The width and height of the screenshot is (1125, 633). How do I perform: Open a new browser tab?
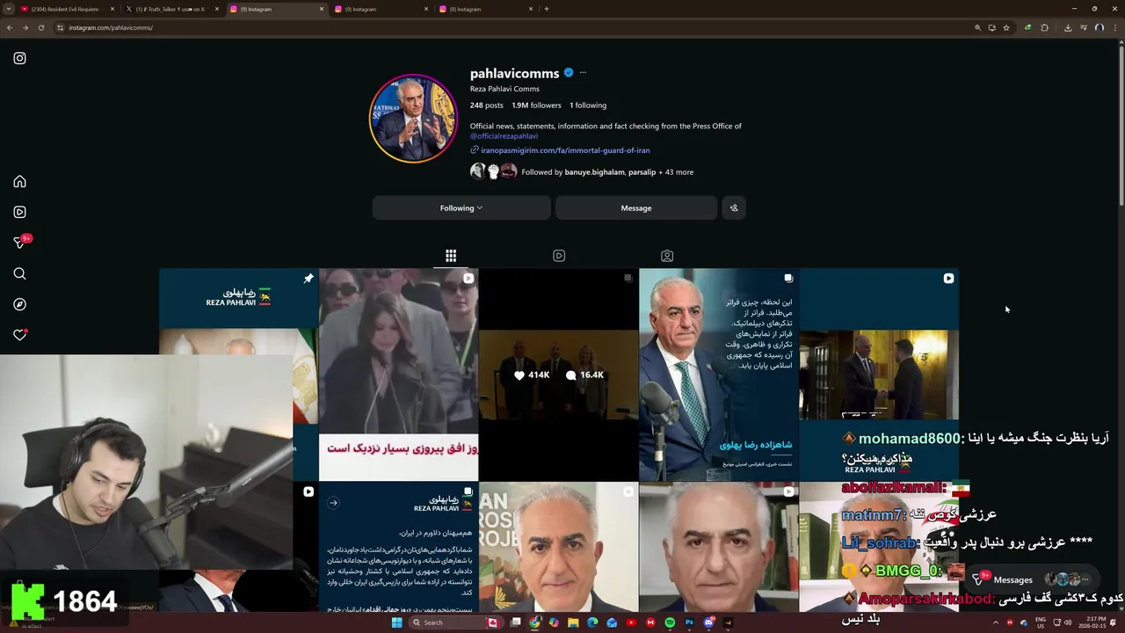(x=547, y=9)
